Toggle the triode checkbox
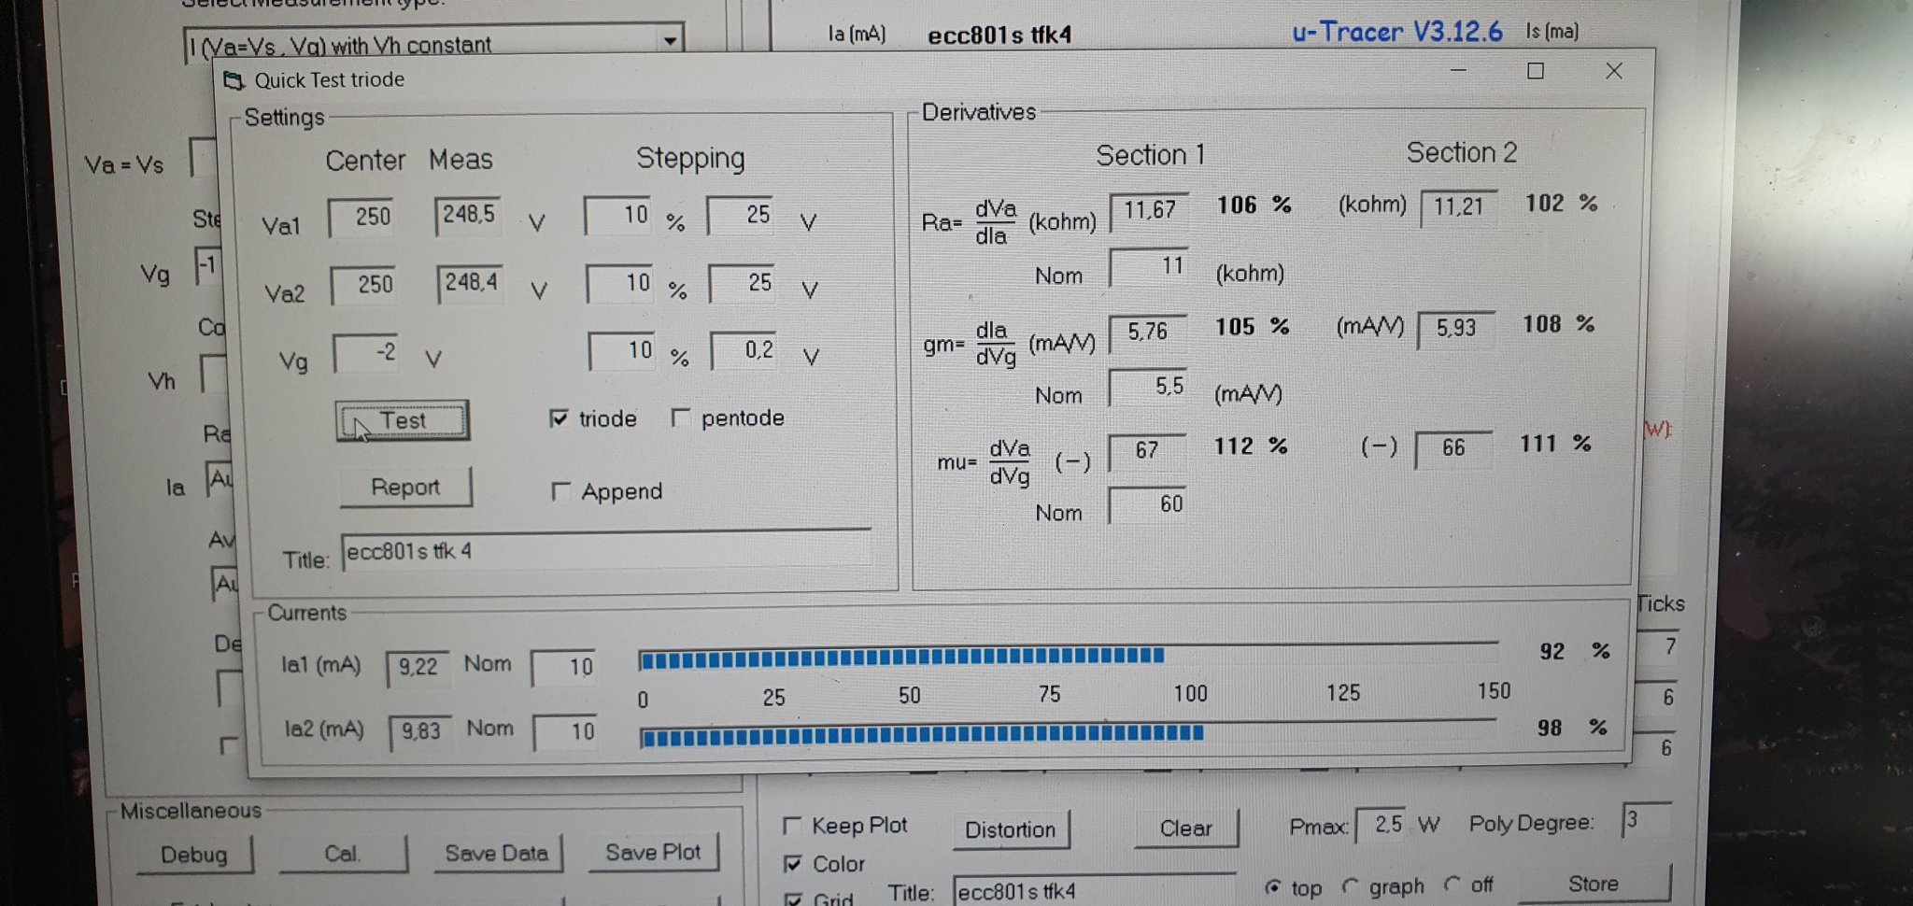Screen dimensions: 1913x906 tap(559, 418)
